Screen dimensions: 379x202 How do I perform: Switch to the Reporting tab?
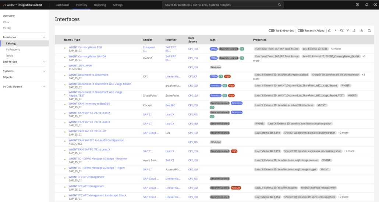[100, 5]
